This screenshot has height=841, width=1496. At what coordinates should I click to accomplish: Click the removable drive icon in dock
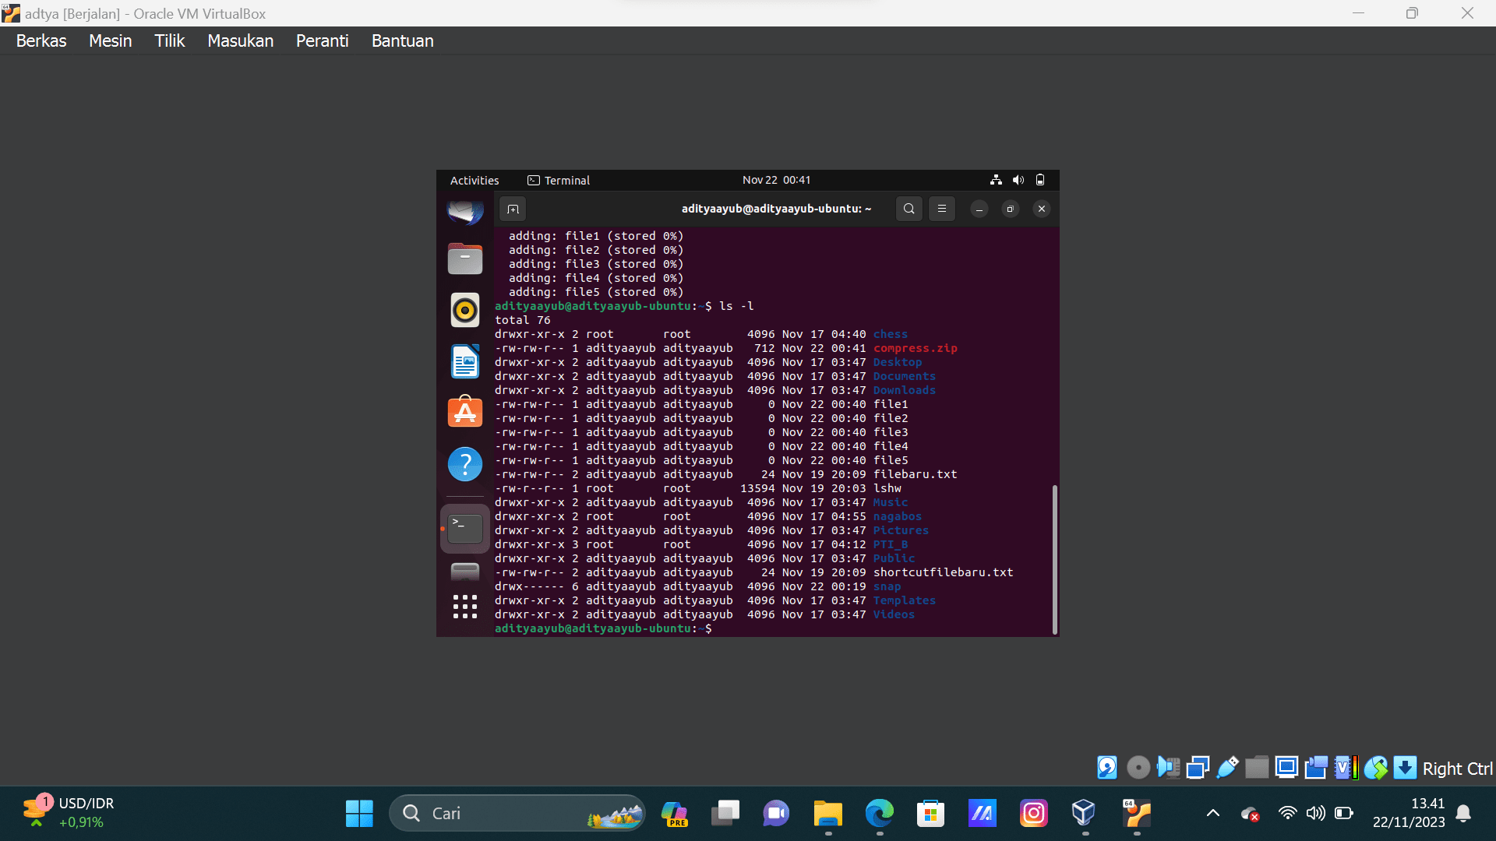tap(465, 572)
